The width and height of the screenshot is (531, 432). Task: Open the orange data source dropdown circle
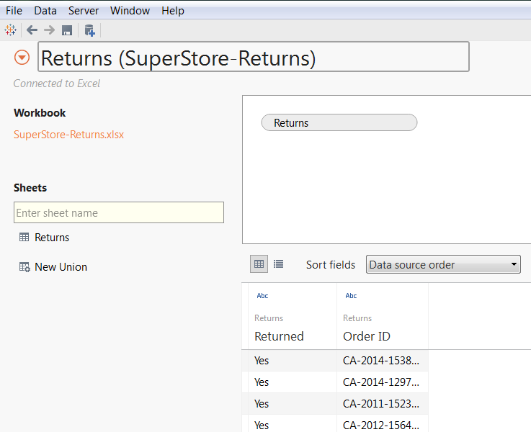pyautogui.click(x=22, y=57)
